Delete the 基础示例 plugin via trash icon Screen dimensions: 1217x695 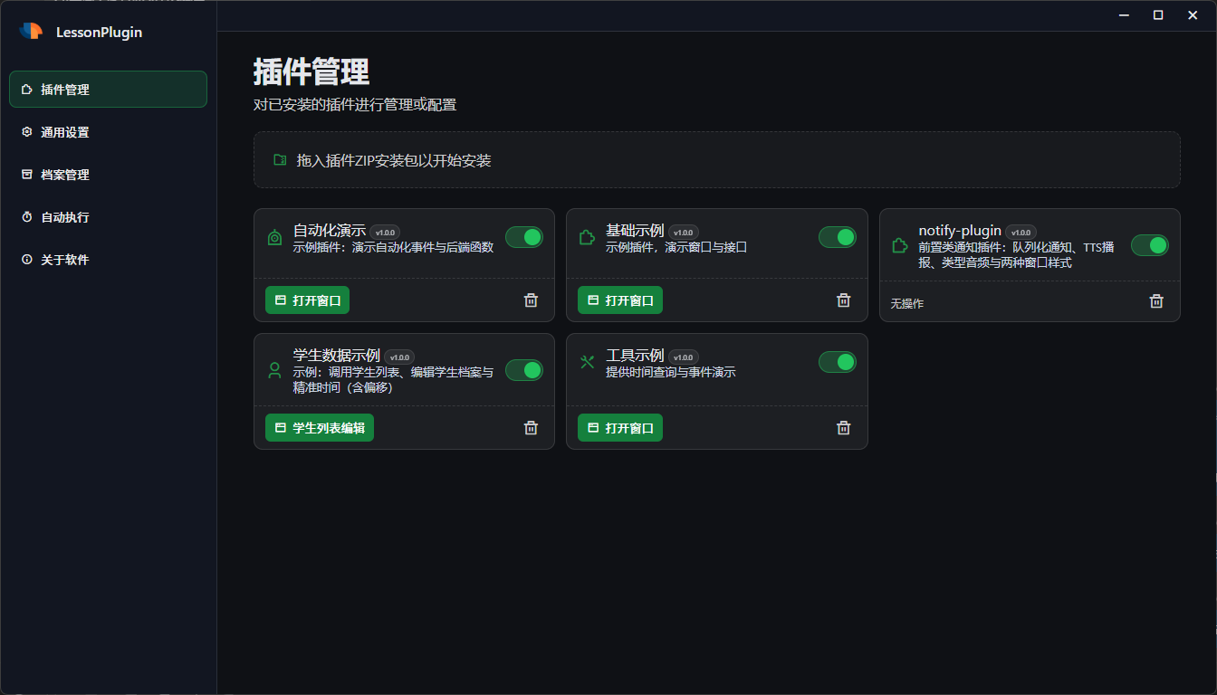coord(843,300)
